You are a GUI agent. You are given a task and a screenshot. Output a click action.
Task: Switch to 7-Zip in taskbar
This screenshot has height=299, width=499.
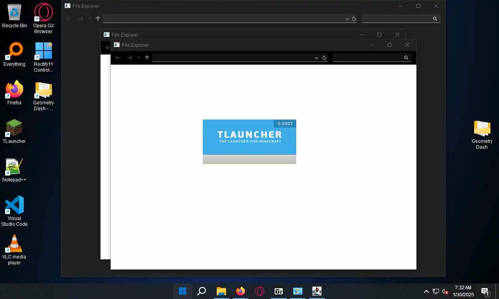278,291
